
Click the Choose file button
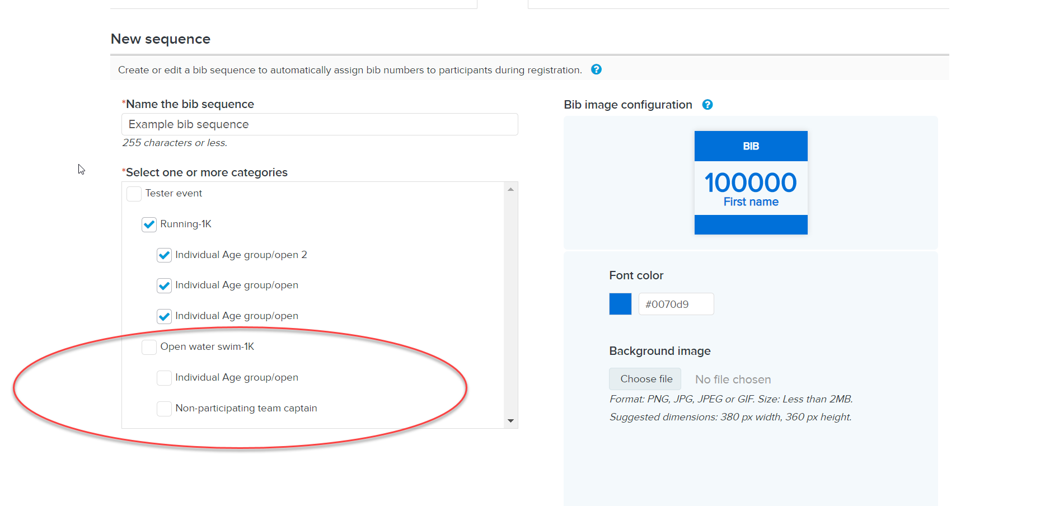(645, 379)
